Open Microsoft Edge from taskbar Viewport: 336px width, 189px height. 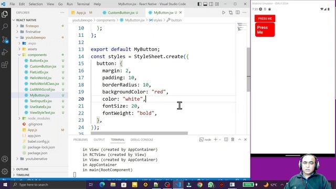pyautogui.click(x=102, y=184)
